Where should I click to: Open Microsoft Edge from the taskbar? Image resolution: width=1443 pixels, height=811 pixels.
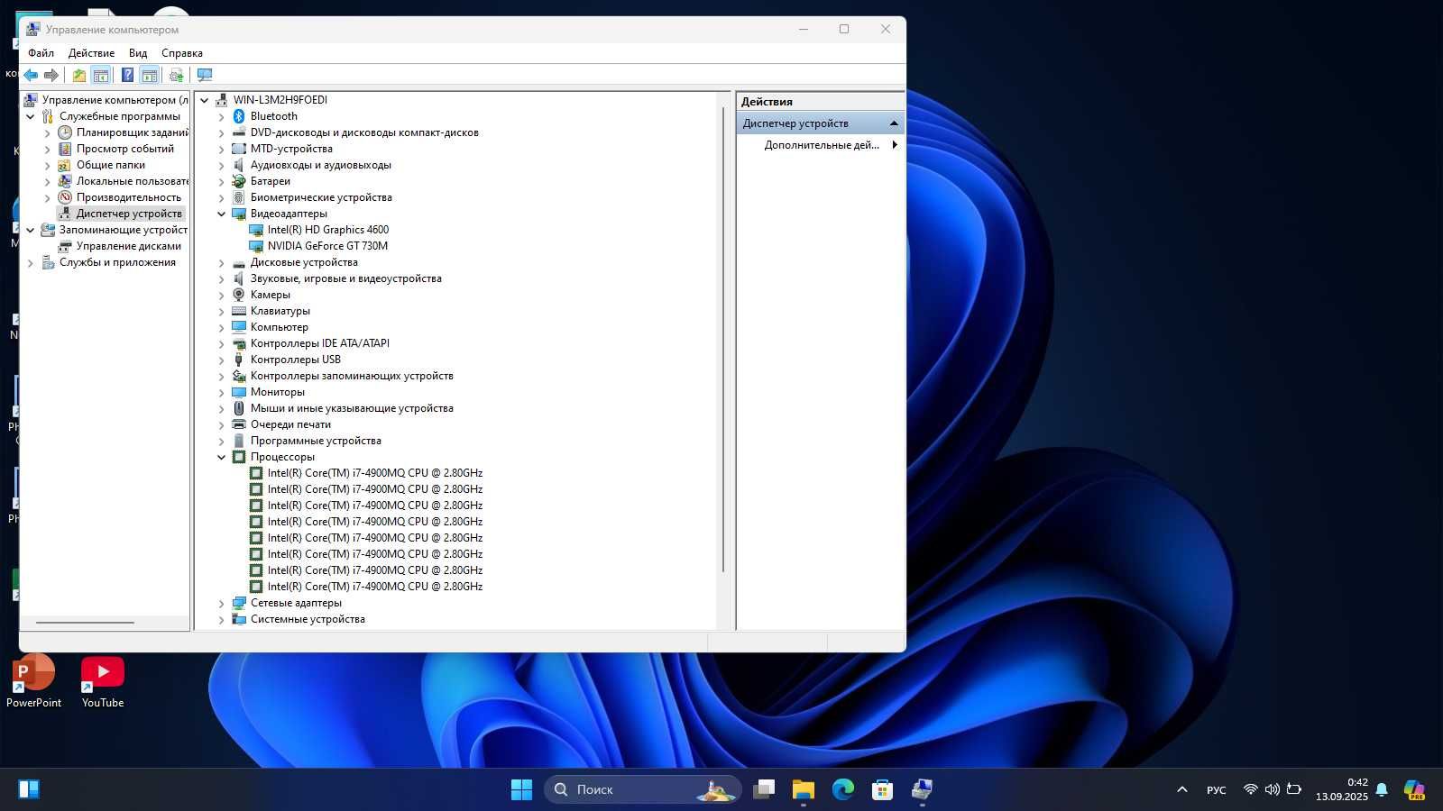[x=843, y=789]
